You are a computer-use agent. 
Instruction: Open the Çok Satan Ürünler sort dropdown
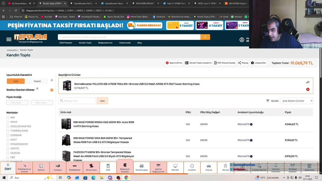pyautogui.click(x=296, y=101)
